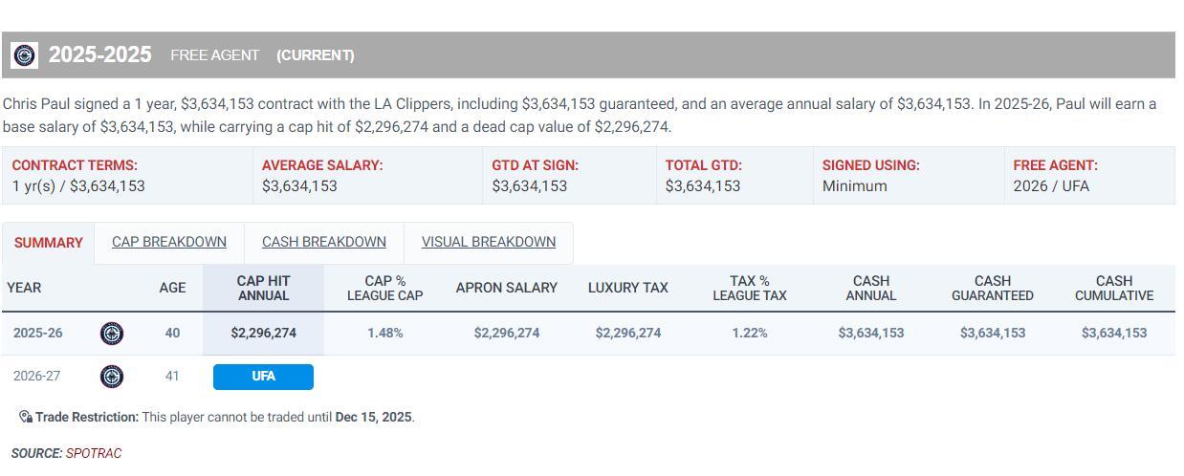The image size is (1184, 476).
Task: Click the blue UFA badge
Action: 263,377
